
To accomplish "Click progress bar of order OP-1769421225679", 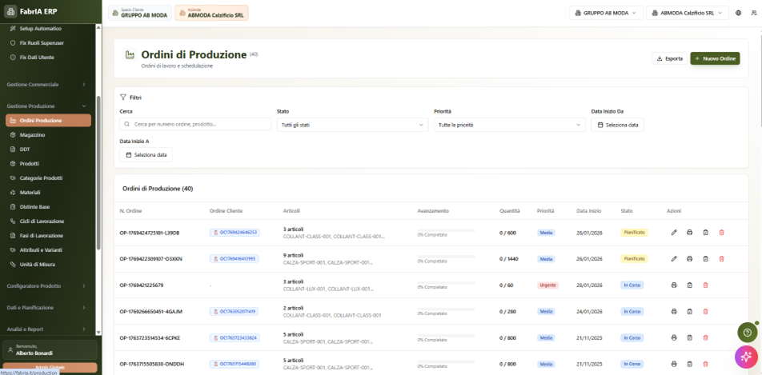I will (x=446, y=283).
